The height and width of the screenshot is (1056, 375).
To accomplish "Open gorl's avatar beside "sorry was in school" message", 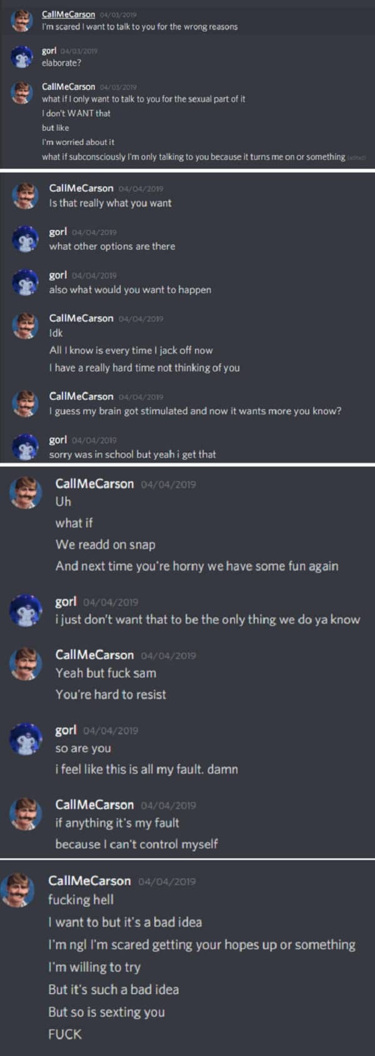I will (x=25, y=447).
